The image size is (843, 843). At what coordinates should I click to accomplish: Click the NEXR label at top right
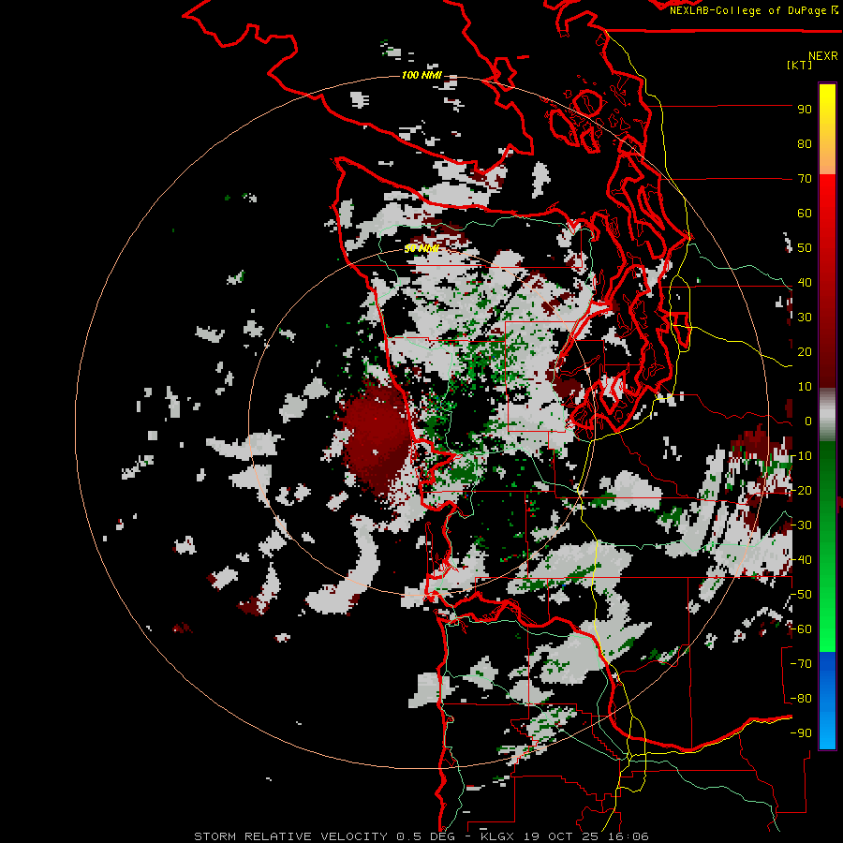click(x=823, y=56)
